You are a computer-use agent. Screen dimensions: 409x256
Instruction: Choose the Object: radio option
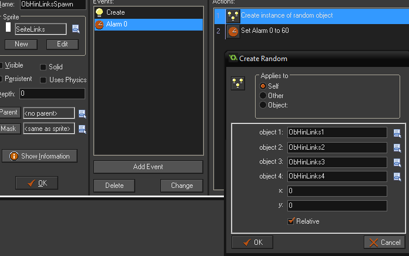tap(263, 105)
